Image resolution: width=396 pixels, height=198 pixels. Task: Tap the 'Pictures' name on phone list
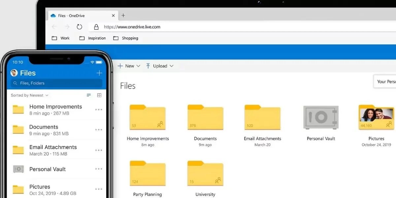coord(40,187)
